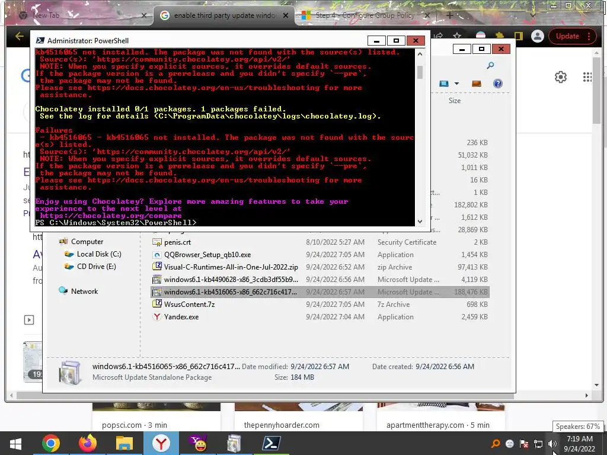Click the speaker volume tray icon

[x=552, y=444]
